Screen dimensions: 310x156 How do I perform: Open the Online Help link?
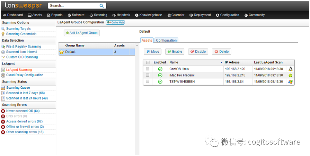tap(115, 23)
